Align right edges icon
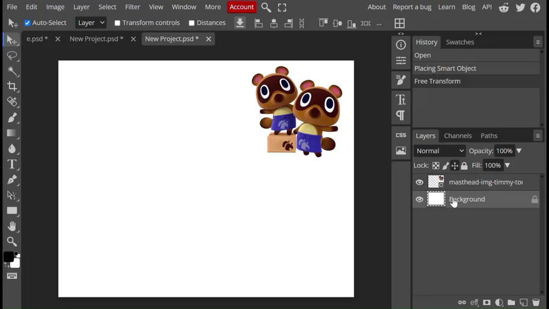The image size is (549, 309). click(288, 23)
